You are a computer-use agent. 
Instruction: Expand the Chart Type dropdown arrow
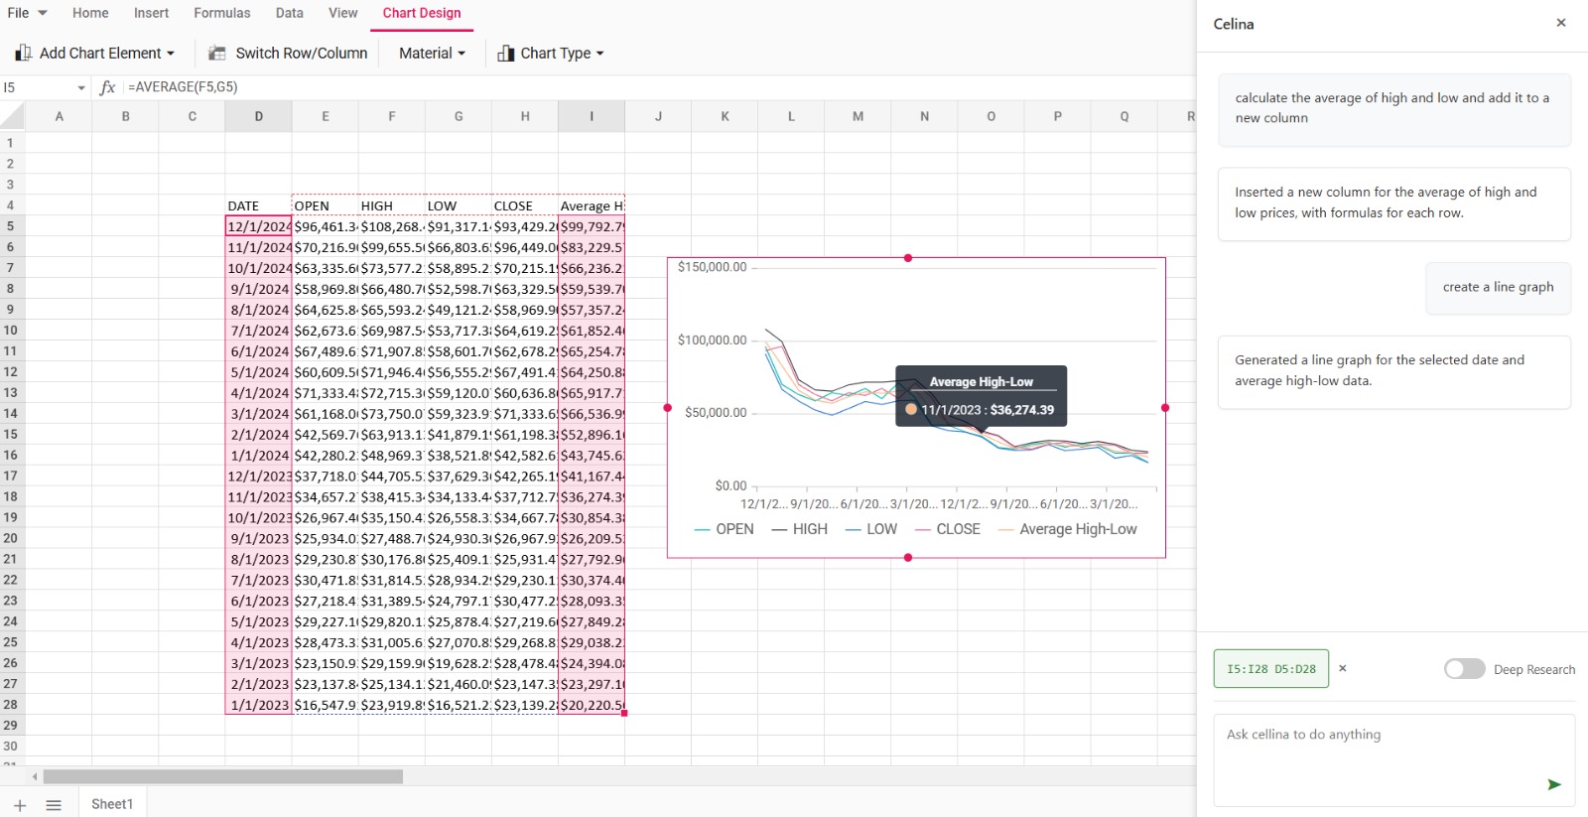tap(599, 54)
